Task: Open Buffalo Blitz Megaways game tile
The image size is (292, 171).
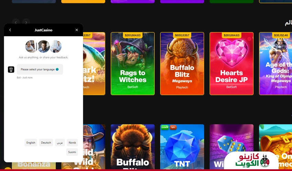Action: coord(182,65)
